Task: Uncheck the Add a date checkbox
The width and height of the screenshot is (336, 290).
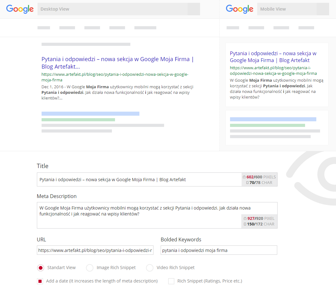Action: click(x=40, y=281)
